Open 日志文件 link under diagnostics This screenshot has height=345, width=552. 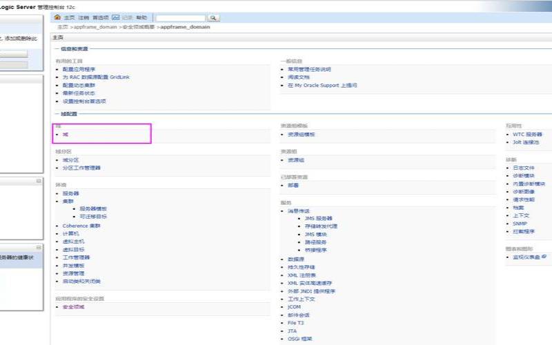[524, 168]
